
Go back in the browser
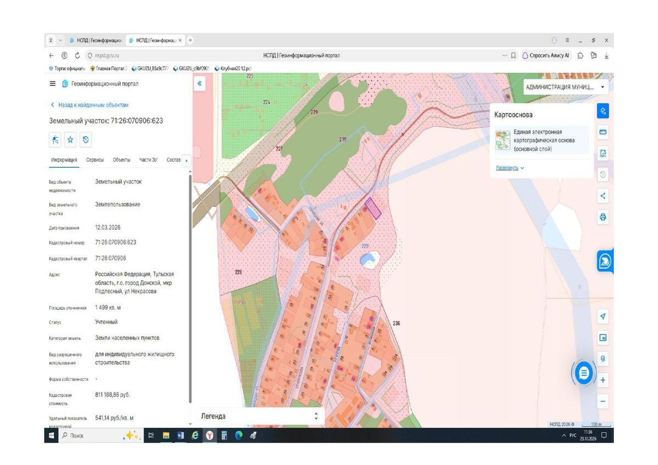tap(52, 55)
